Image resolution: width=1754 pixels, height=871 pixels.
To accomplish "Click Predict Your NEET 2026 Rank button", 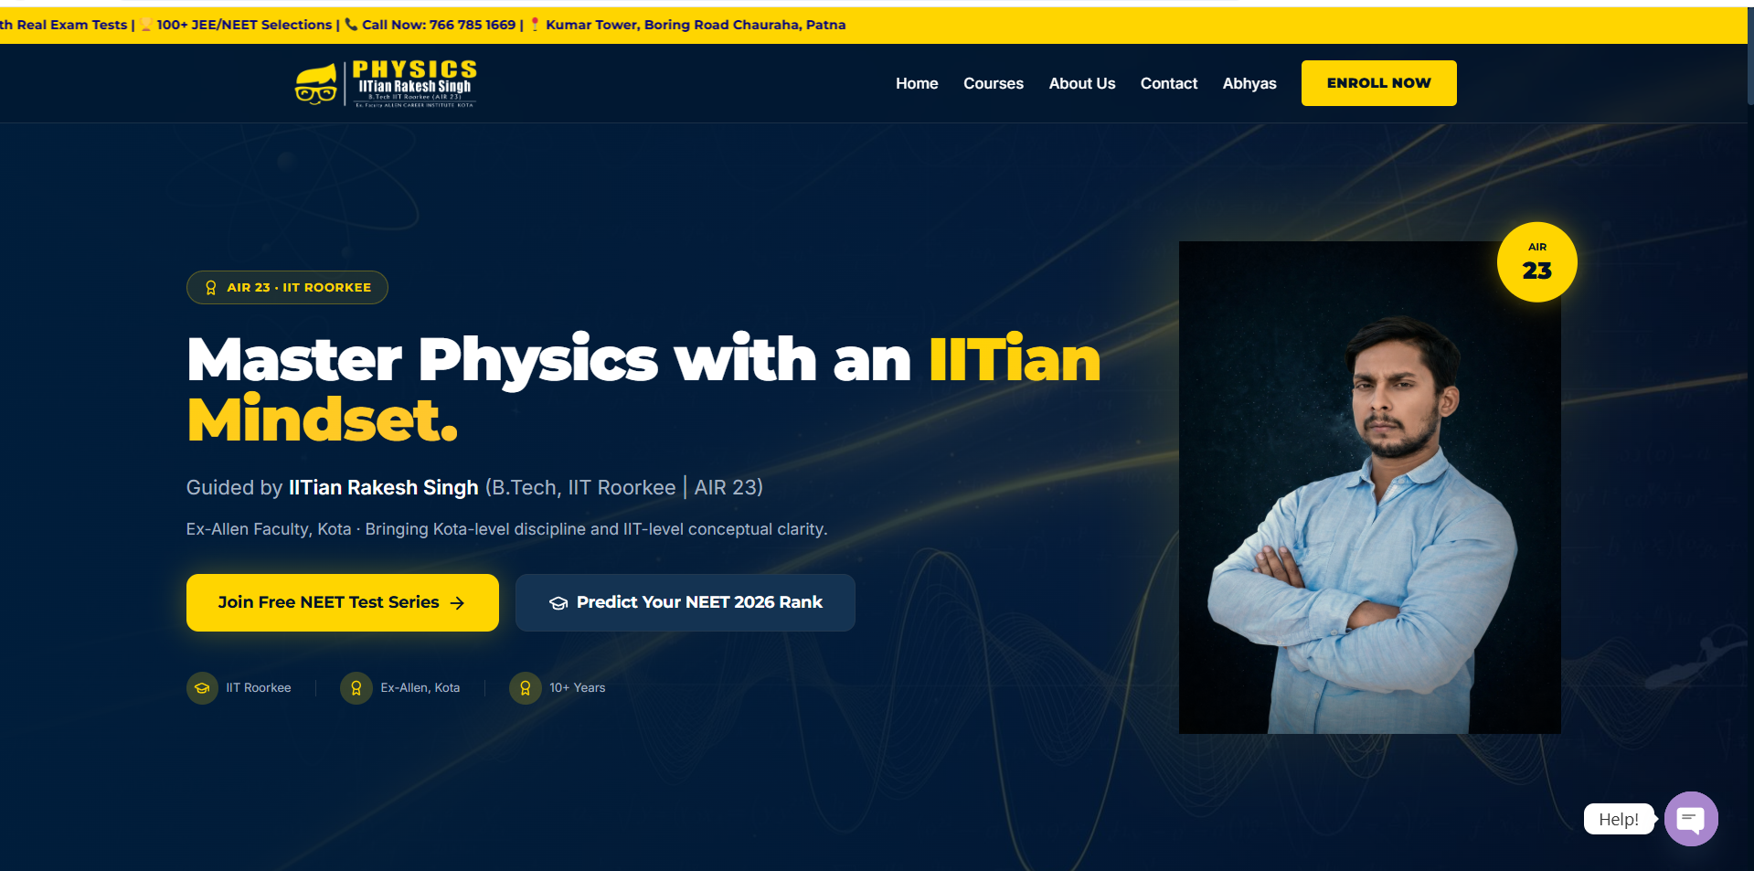I will 686,602.
